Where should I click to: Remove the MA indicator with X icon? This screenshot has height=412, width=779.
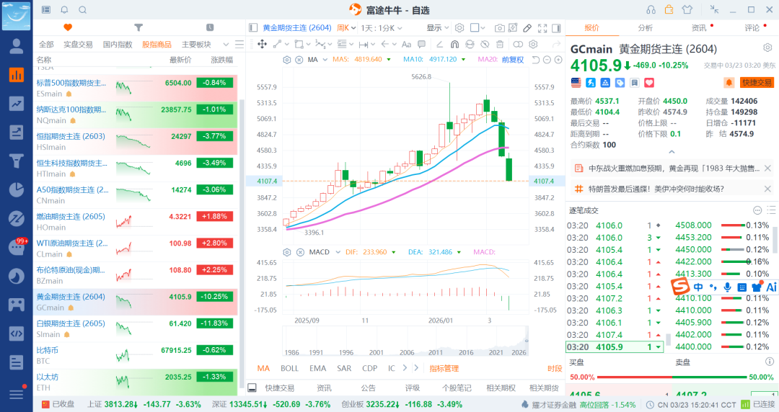(x=299, y=60)
